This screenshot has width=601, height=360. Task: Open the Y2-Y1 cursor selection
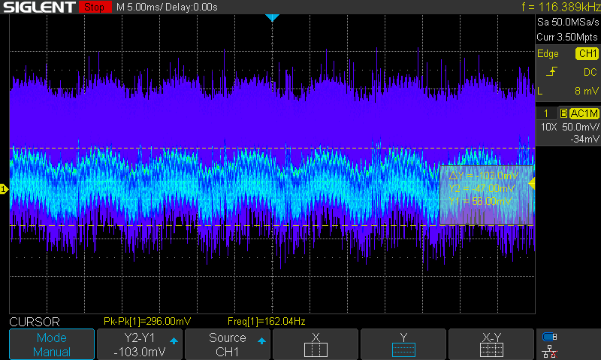point(140,345)
